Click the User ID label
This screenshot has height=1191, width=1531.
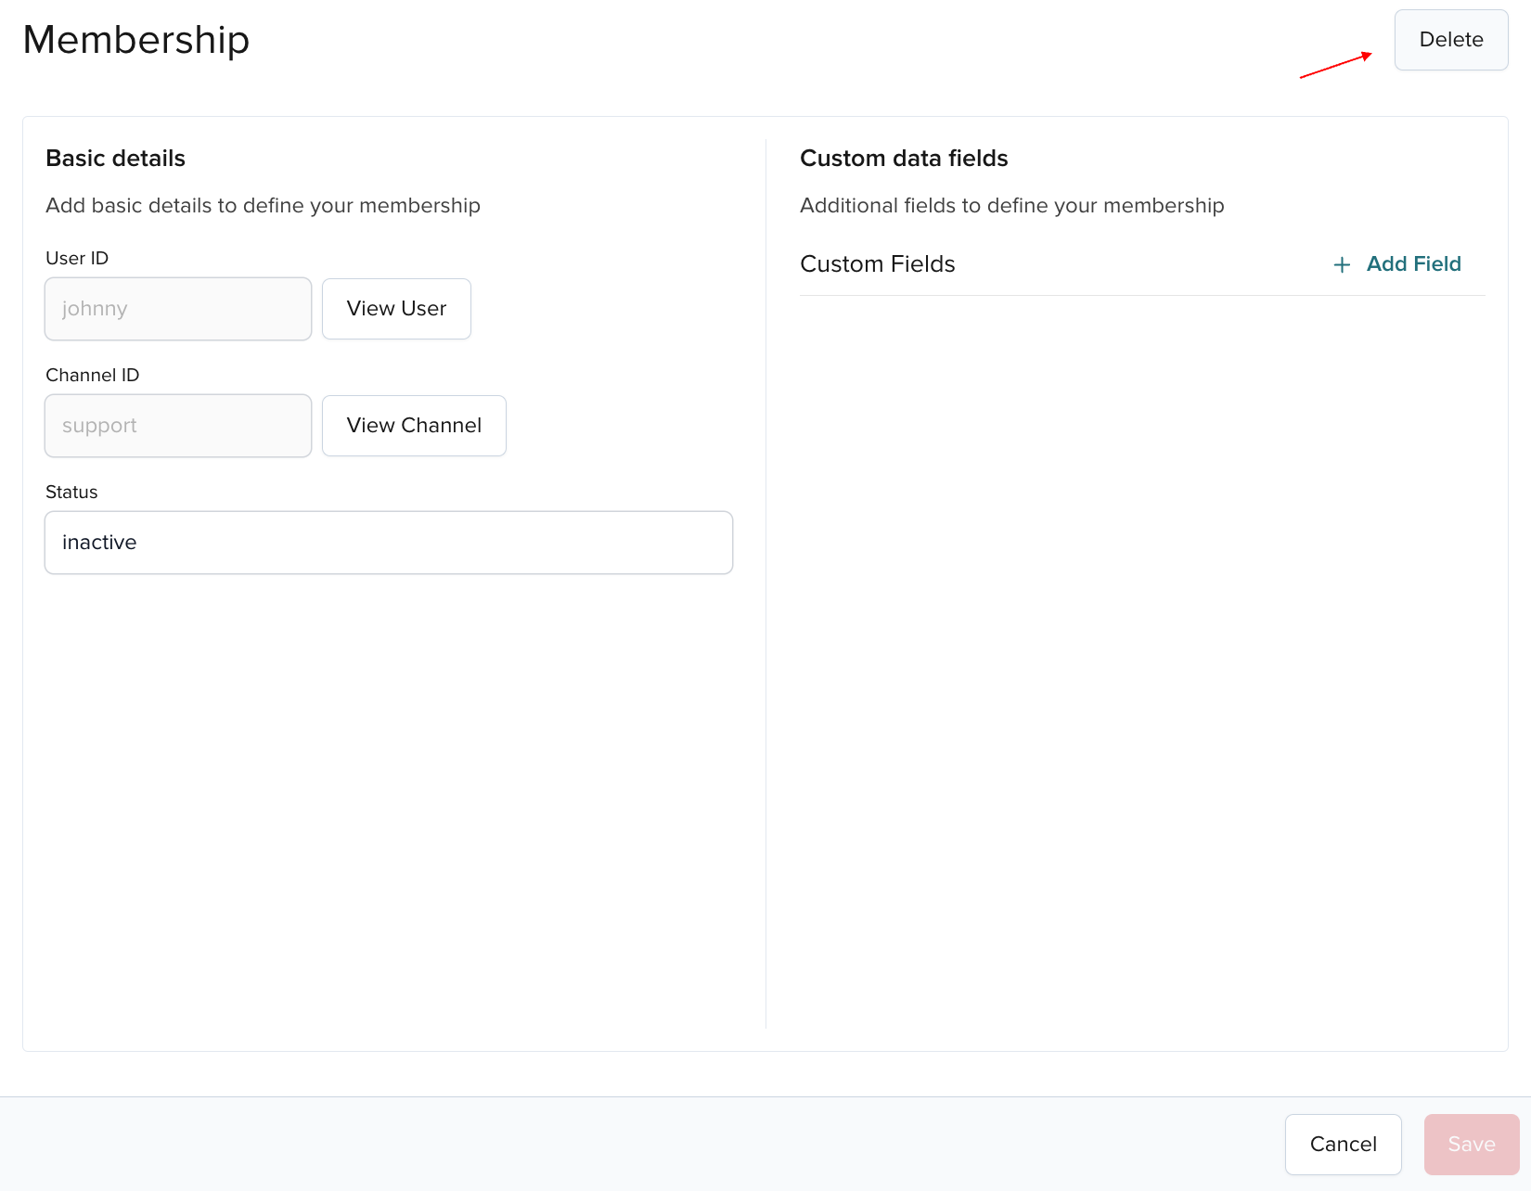pos(77,258)
